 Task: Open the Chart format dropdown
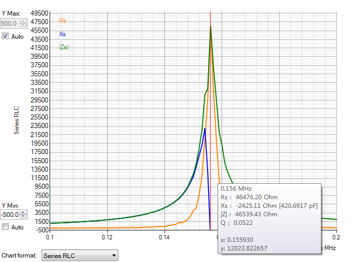(x=80, y=256)
